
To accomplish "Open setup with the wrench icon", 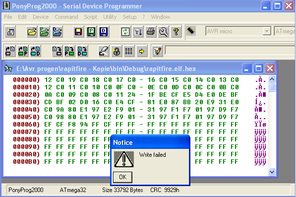I will 164,32.
